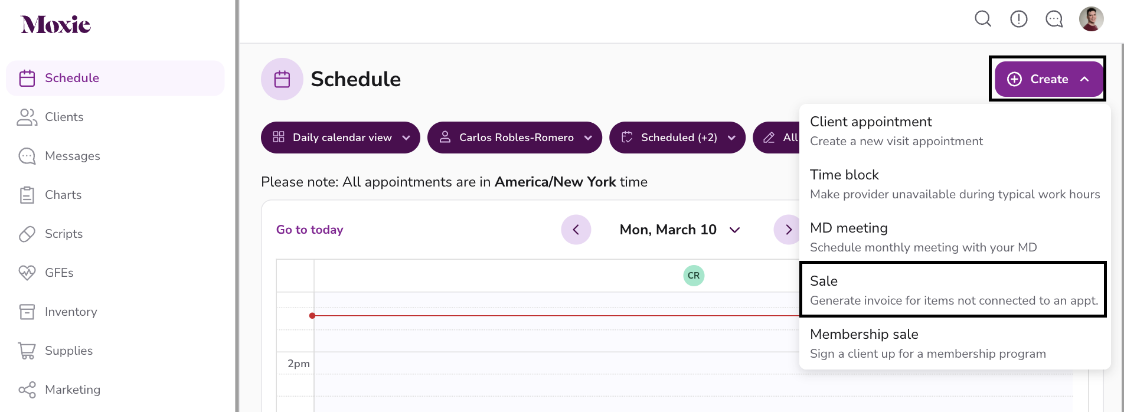Expand the Scheduled (+2) status filter
This screenshot has width=1124, height=412.
(x=677, y=138)
